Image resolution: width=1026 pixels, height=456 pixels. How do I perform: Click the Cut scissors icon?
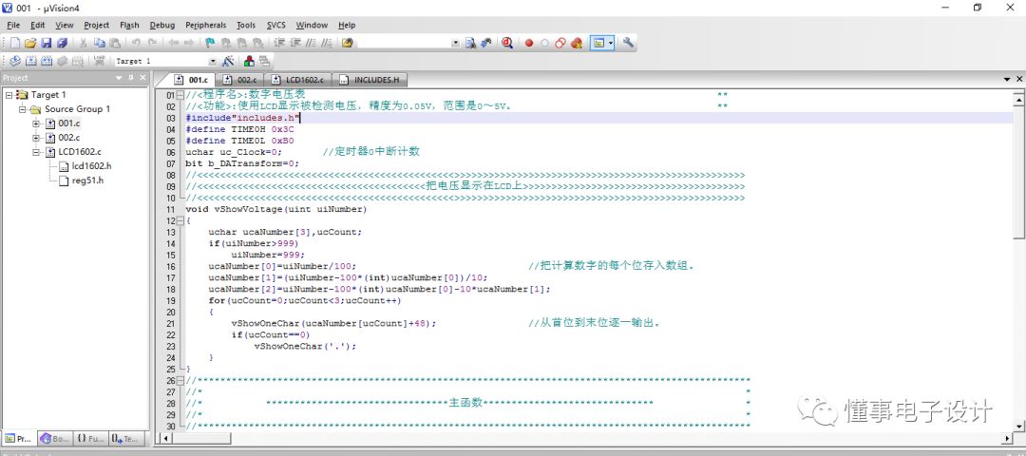(x=84, y=43)
